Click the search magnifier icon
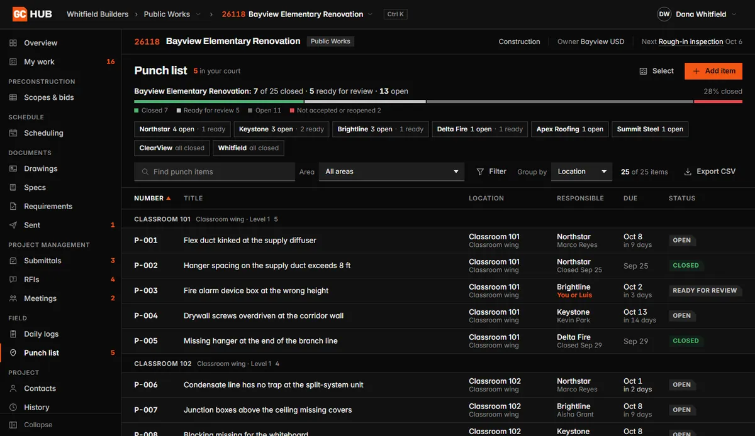 [x=146, y=172]
